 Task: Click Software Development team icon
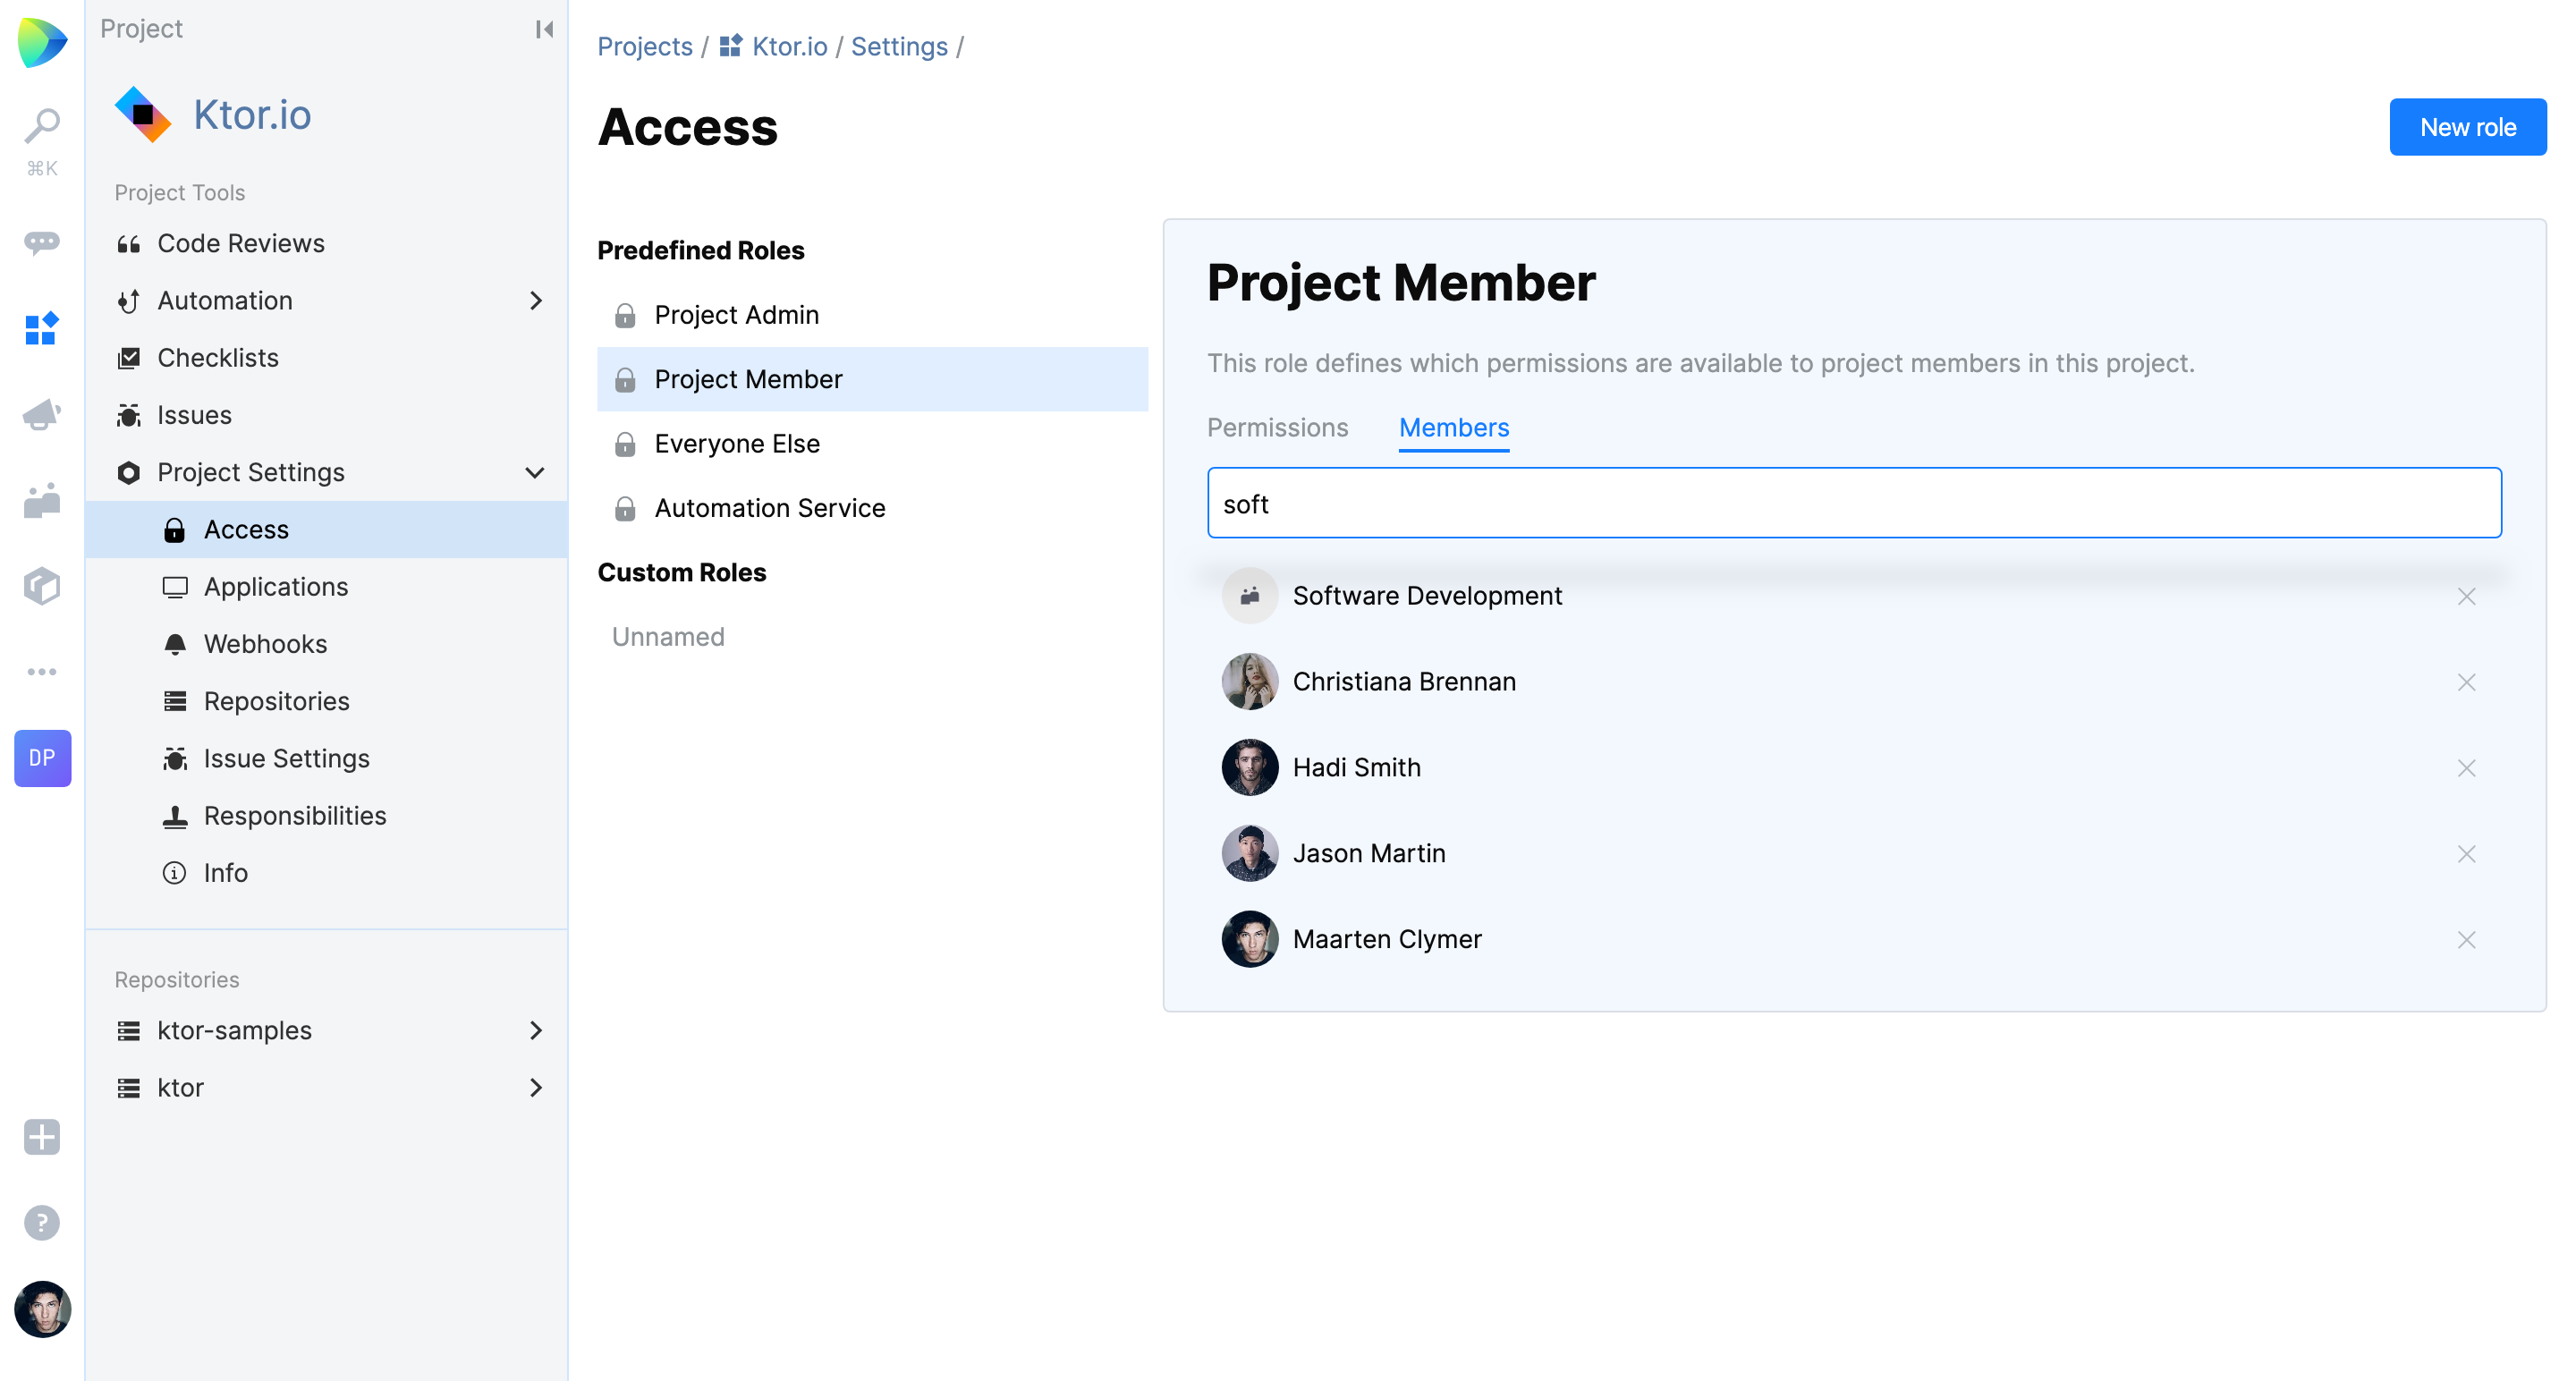point(1250,596)
